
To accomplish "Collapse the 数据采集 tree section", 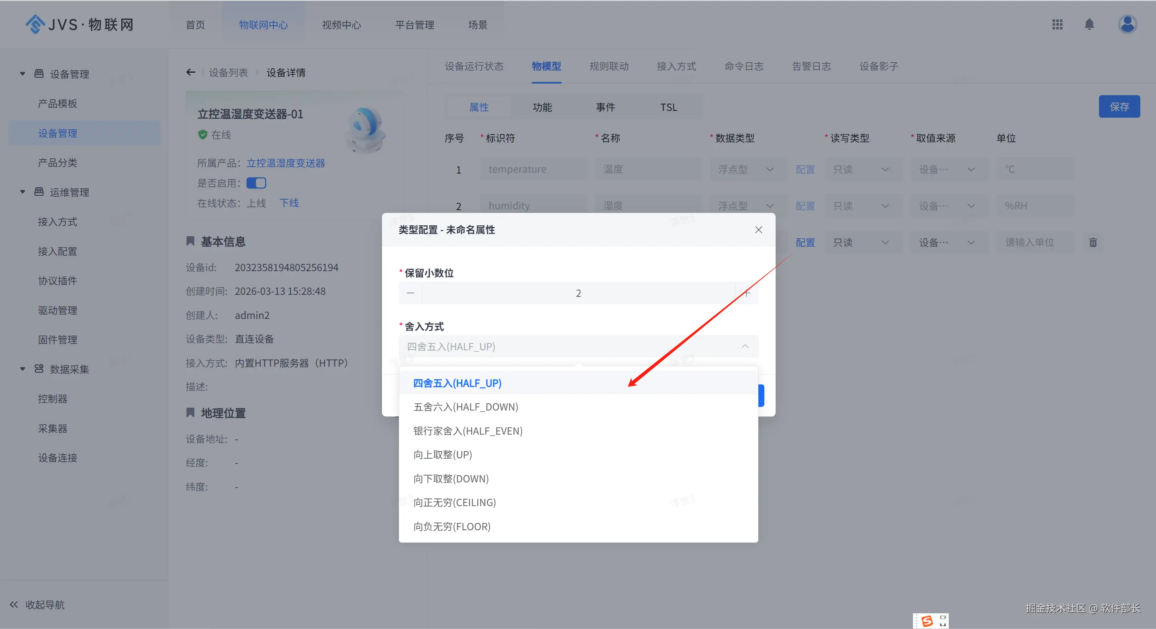I will coord(22,369).
